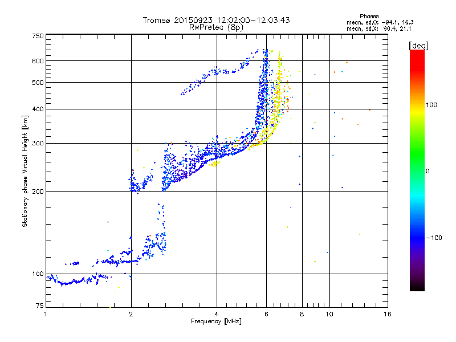Click the 'Phases' header text
Screen dimensions: 456x342
(x=369, y=17)
